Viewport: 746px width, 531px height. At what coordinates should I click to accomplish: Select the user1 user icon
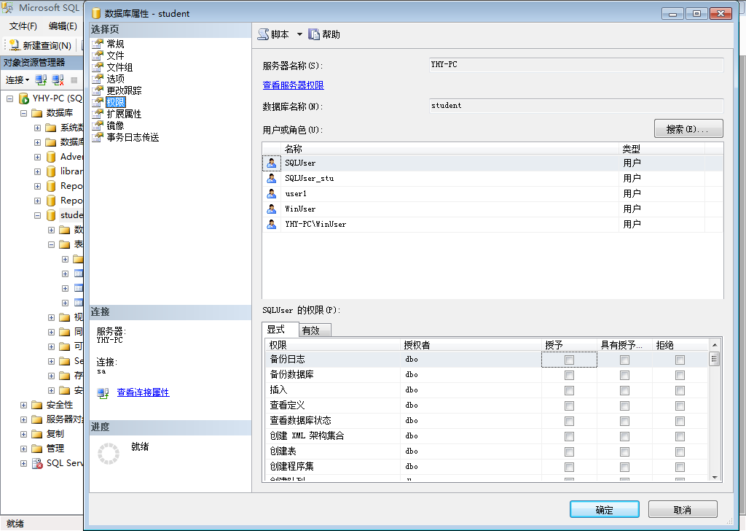pyautogui.click(x=272, y=194)
